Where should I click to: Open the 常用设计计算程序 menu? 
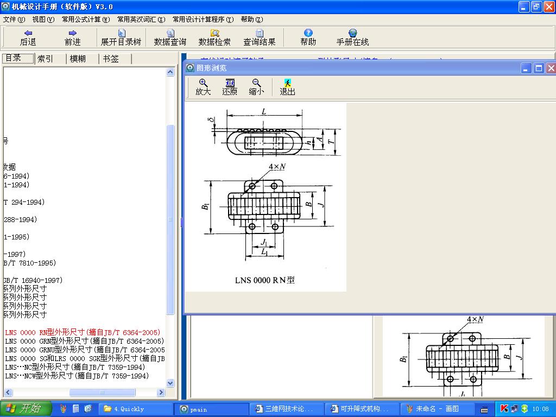click(x=203, y=19)
